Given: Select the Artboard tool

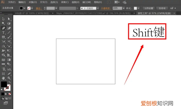Looking at the screenshot, I should click(3, 74).
